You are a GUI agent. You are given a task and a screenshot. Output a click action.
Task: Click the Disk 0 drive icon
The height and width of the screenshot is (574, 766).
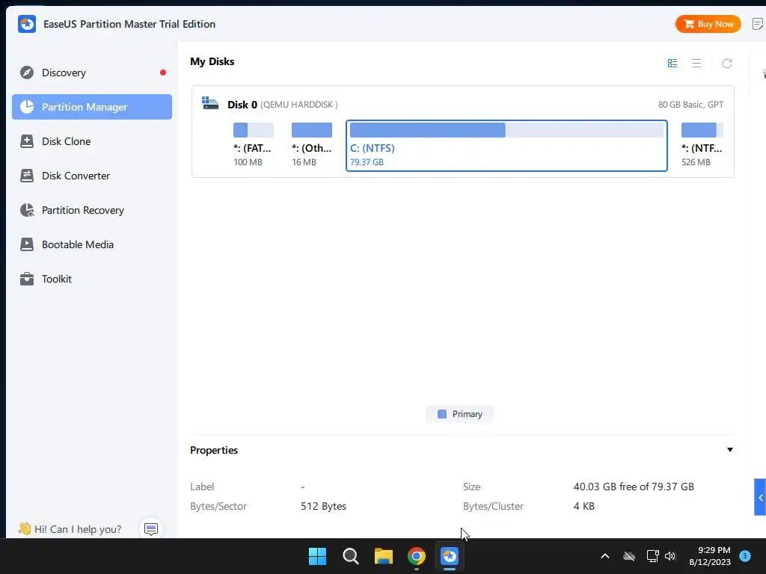point(210,103)
